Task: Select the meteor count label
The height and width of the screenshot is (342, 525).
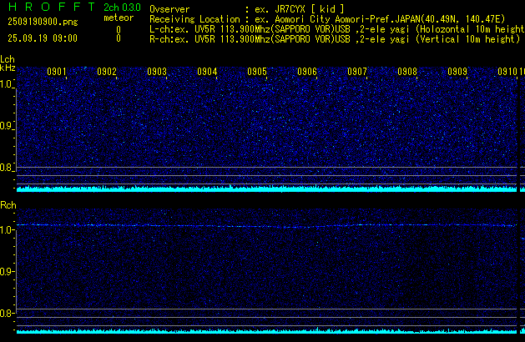Action: point(118,18)
